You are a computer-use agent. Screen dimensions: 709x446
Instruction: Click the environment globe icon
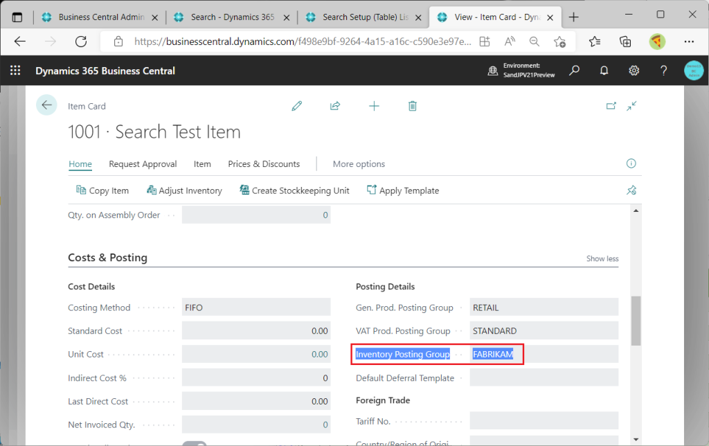pyautogui.click(x=493, y=71)
